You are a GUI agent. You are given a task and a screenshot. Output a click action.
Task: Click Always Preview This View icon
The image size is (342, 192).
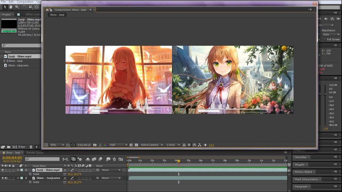[x=46, y=145]
